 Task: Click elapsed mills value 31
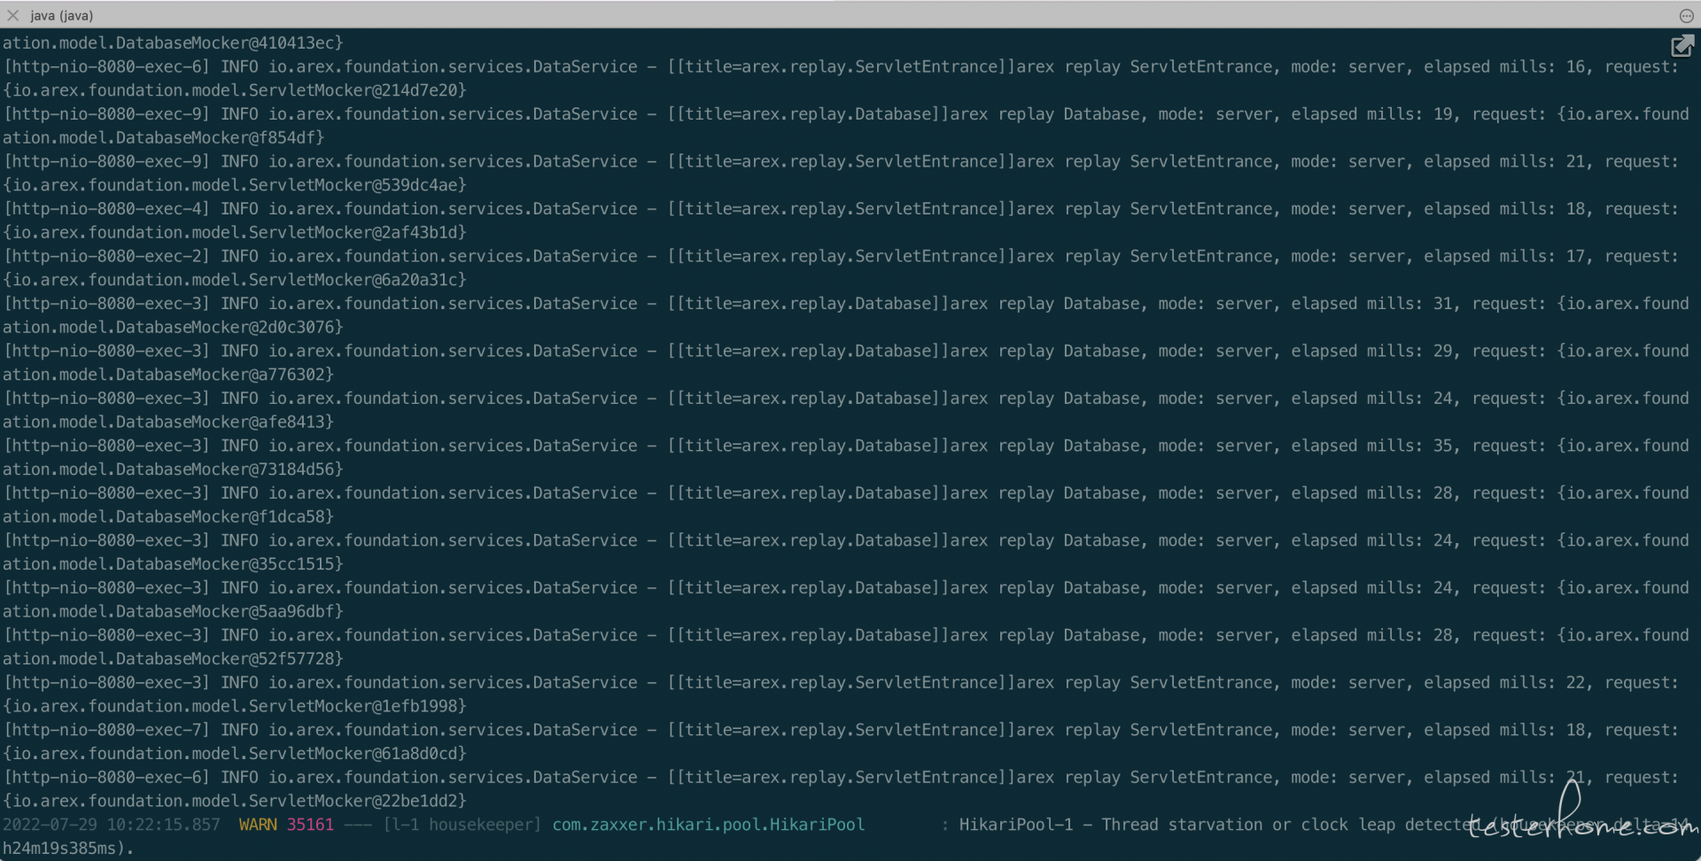tap(1443, 304)
